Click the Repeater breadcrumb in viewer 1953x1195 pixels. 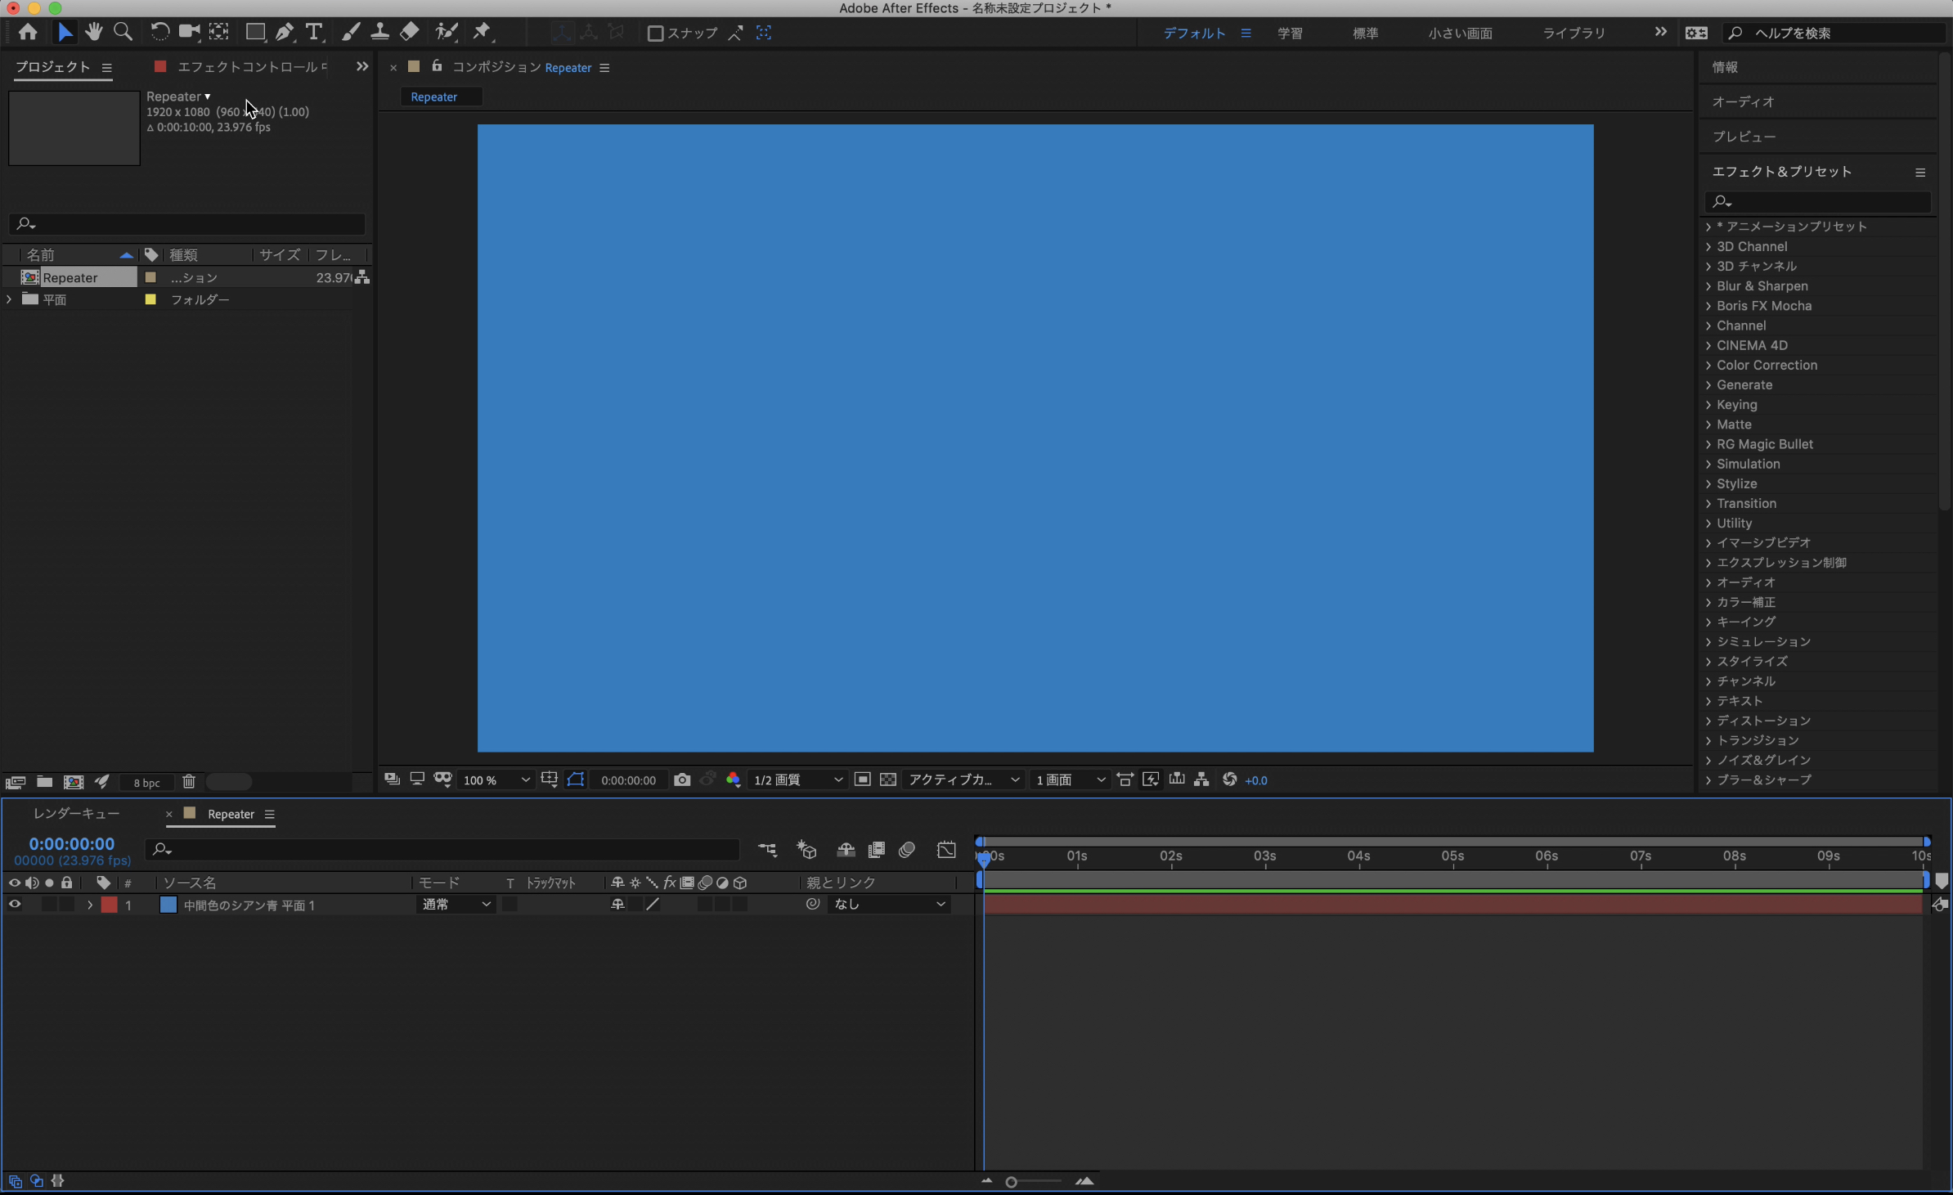[x=433, y=97]
